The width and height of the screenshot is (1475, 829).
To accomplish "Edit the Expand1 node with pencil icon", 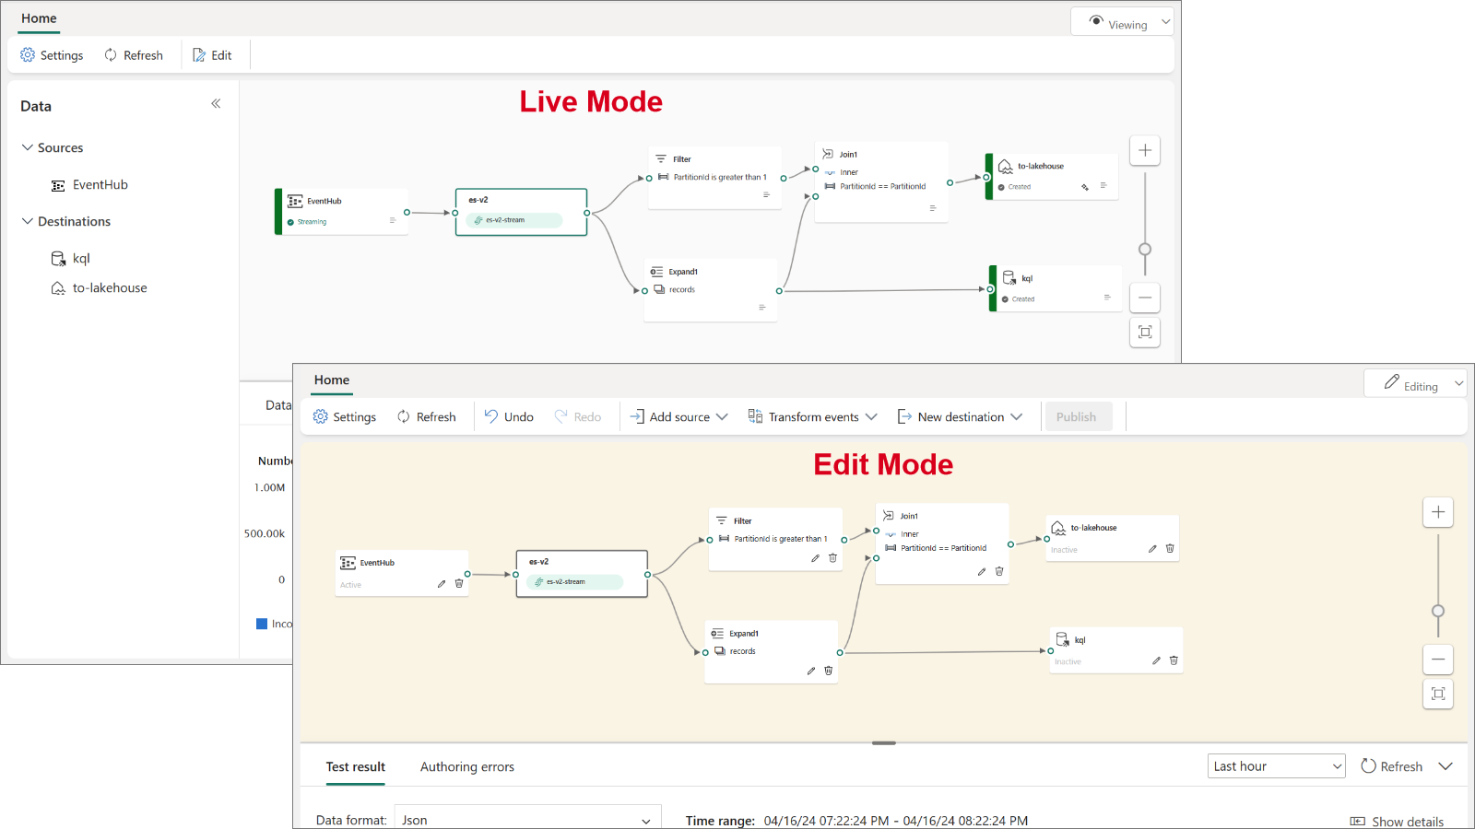I will pos(811,671).
